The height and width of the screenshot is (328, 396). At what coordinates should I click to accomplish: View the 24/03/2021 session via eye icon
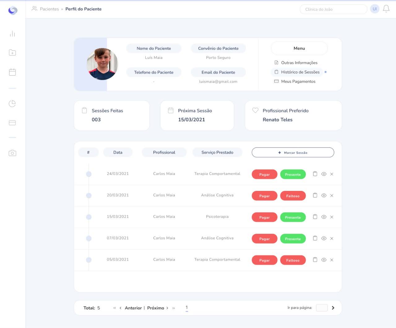tap(324, 174)
